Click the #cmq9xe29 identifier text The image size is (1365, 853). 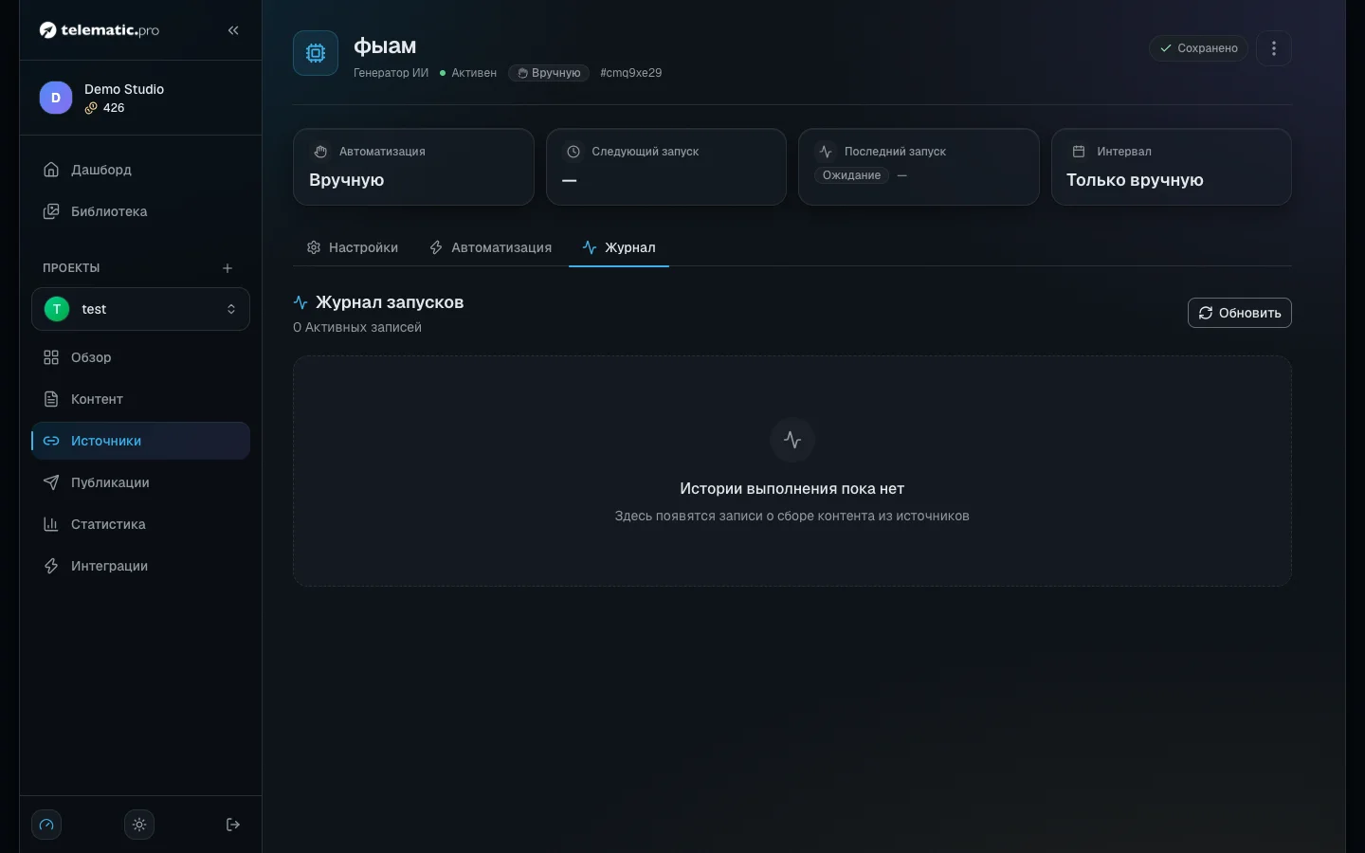click(x=630, y=73)
